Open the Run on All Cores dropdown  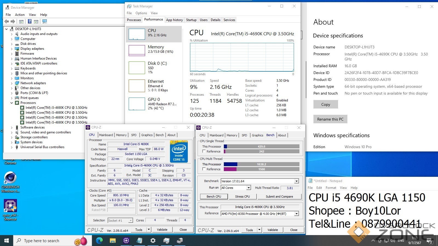[249, 188]
